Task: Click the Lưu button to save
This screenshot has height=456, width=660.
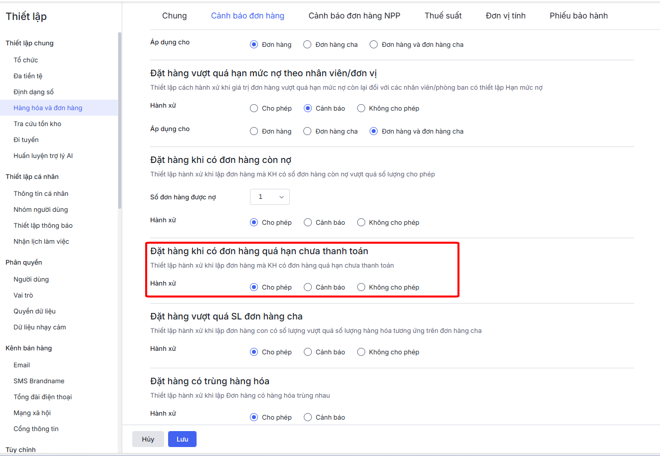Action: [182, 439]
